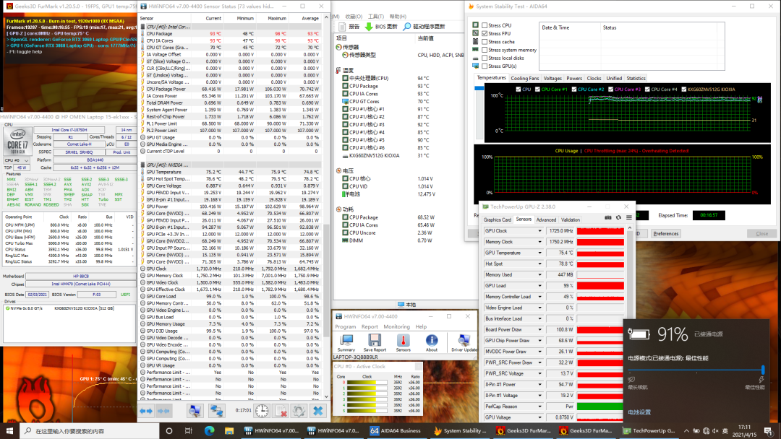Open the Monitoring menu in HWiNFO64
Screen dimensions: 781x439
(x=396, y=326)
